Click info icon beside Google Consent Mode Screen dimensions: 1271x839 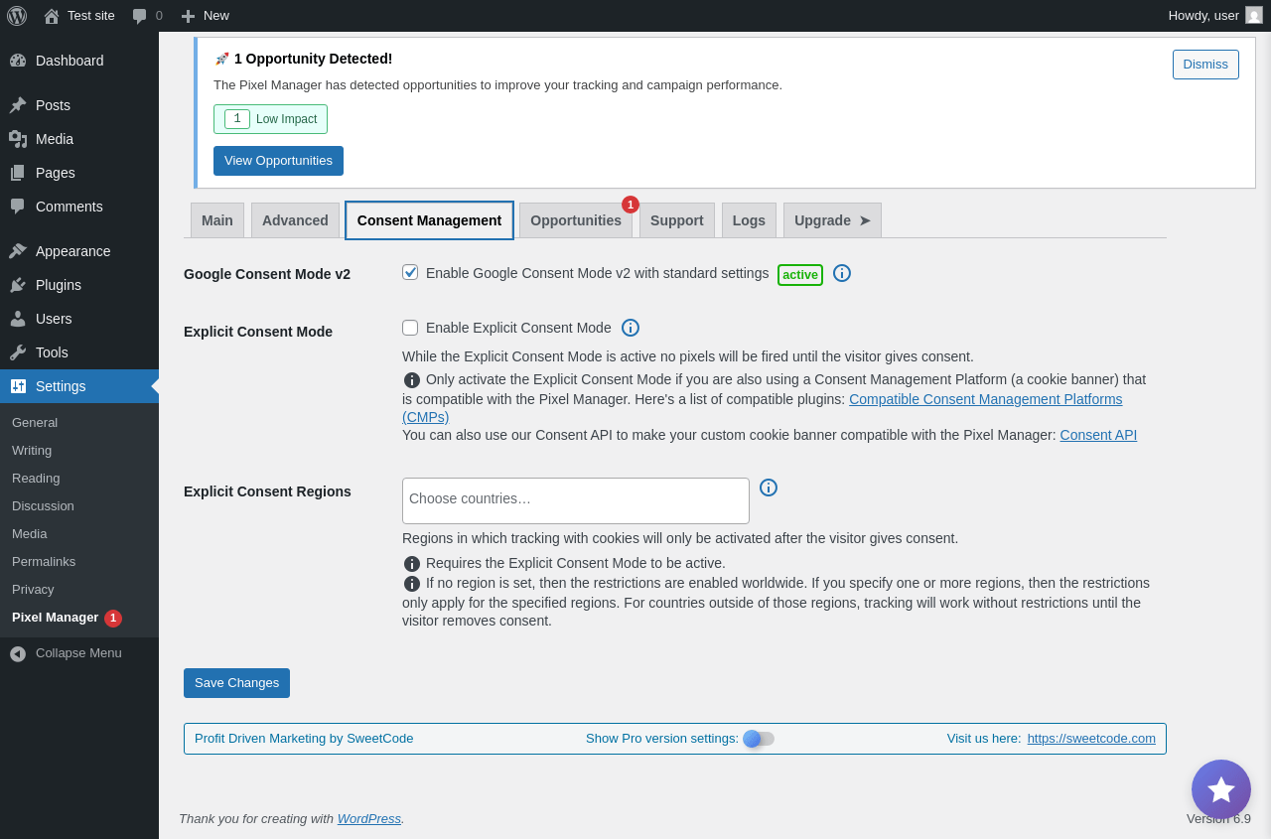842,273
